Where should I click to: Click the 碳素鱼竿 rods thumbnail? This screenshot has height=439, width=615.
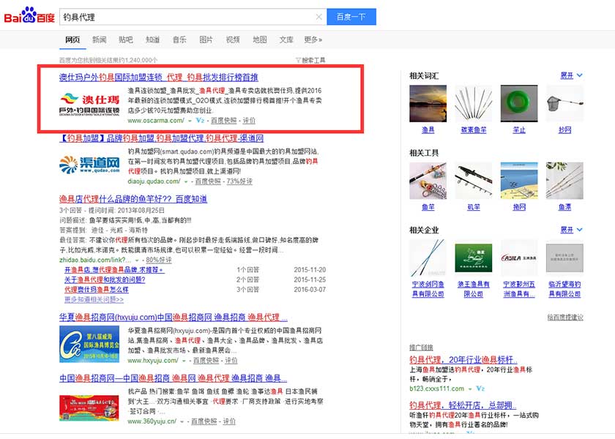474,103
